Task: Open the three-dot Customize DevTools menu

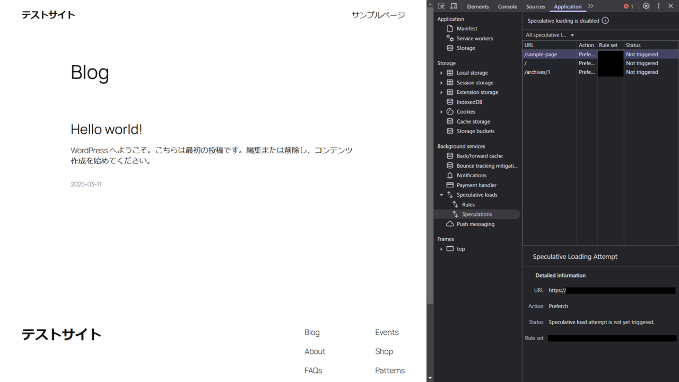Action: point(658,6)
